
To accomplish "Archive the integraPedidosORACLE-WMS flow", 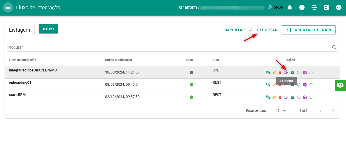I will tap(292, 72).
